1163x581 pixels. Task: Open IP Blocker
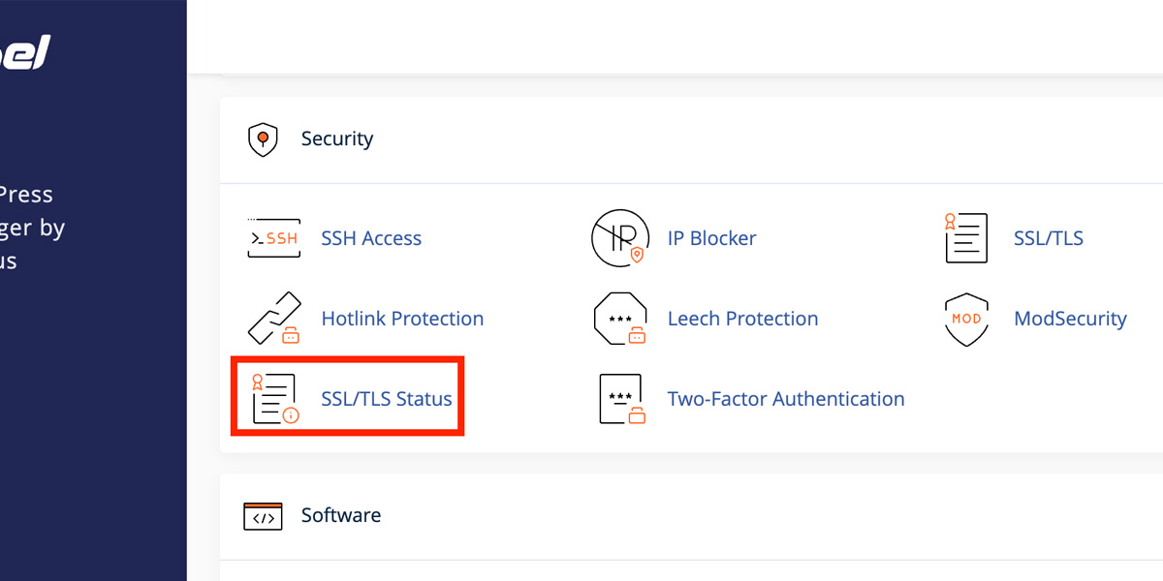[x=711, y=237]
